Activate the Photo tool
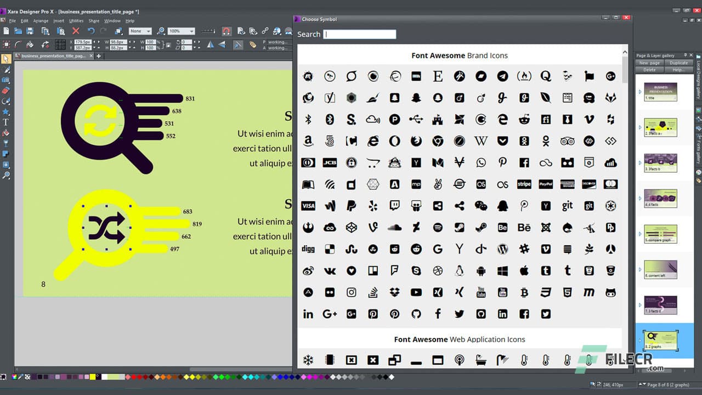The height and width of the screenshot is (395, 702). (7, 82)
